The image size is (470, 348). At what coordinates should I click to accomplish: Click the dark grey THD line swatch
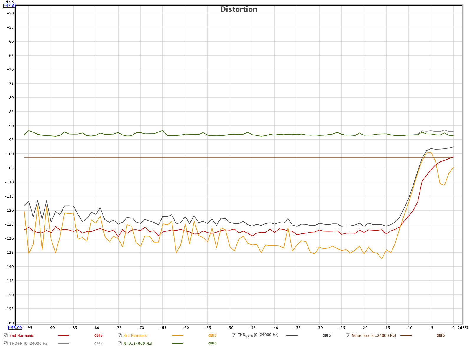click(x=292, y=335)
